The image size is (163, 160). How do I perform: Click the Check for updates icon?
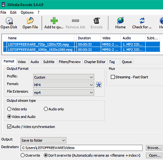click(x=142, y=21)
